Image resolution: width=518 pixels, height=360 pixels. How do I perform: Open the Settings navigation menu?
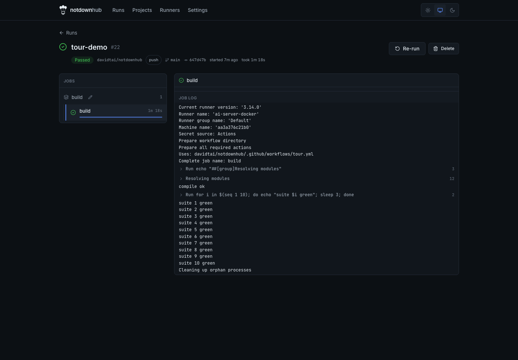pyautogui.click(x=197, y=10)
